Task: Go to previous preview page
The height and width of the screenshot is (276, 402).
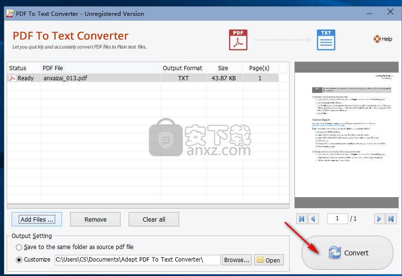Action: (x=313, y=219)
